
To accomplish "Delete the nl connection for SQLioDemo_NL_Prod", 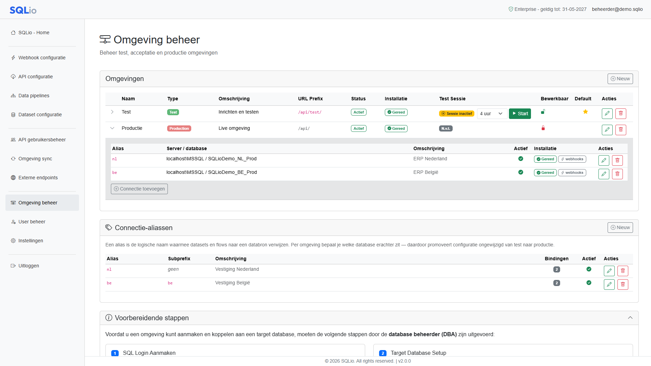I will tap(617, 160).
